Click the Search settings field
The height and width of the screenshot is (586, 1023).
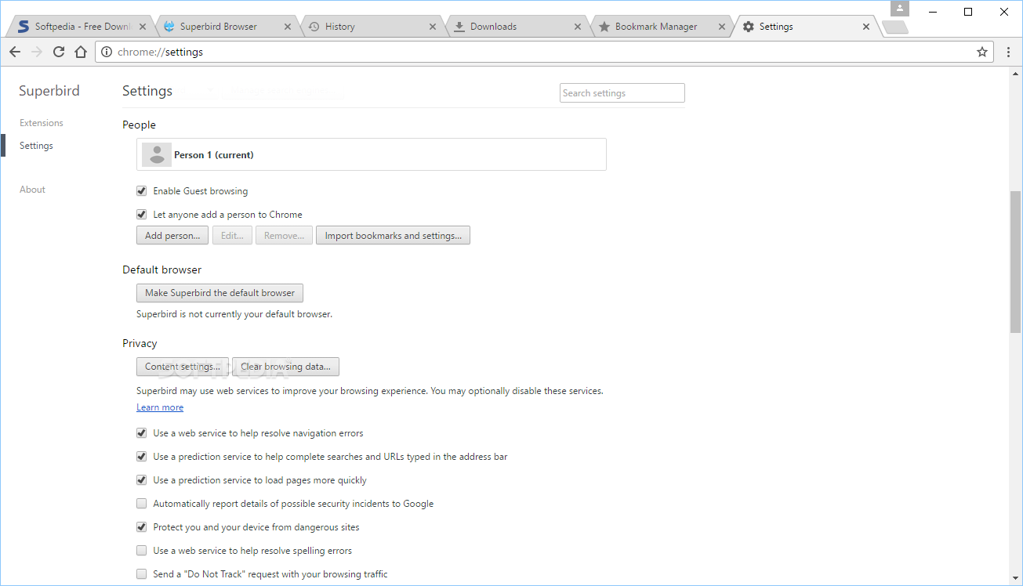pyautogui.click(x=622, y=93)
